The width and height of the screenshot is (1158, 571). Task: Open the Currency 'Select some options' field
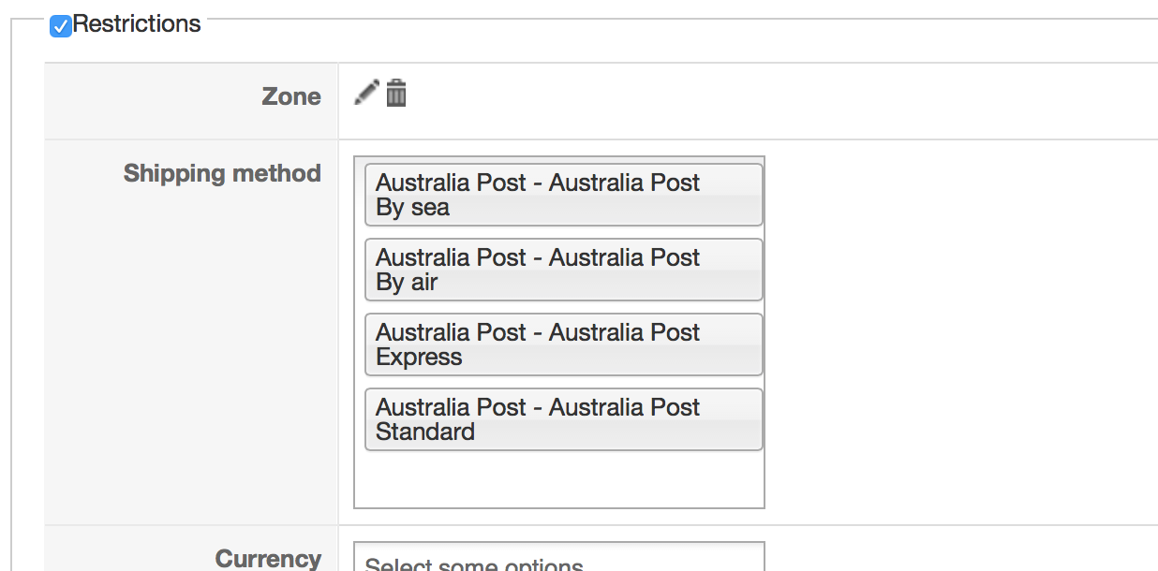(x=558, y=560)
